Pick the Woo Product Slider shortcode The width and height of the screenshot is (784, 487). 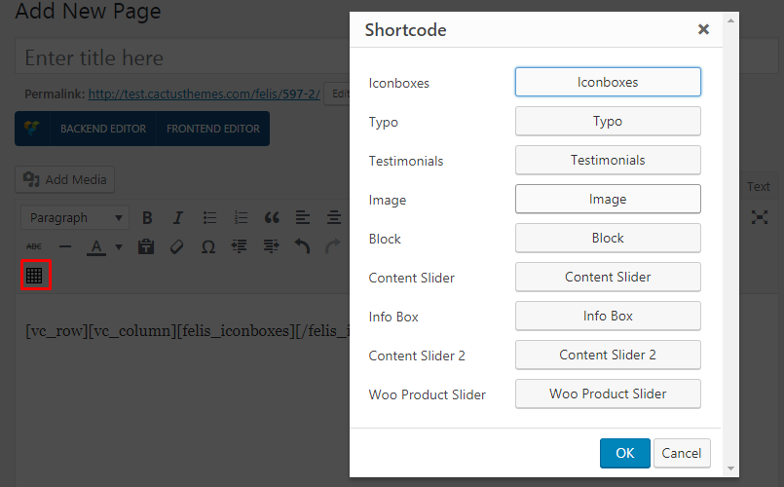click(x=607, y=393)
